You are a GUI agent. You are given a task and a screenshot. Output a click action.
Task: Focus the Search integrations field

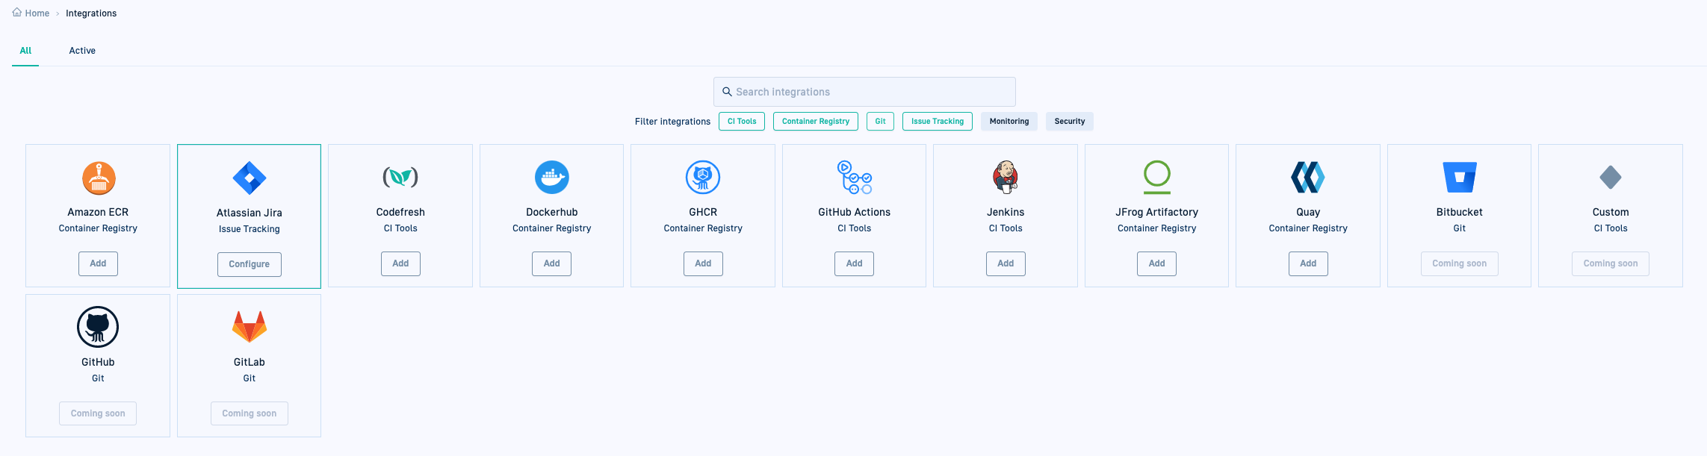[x=864, y=92]
